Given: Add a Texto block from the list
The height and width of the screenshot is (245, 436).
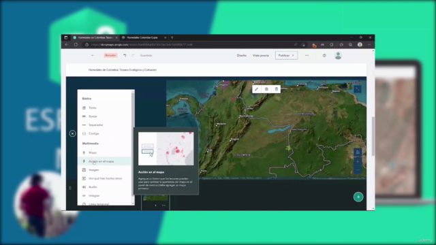Looking at the screenshot, I should [104, 108].
